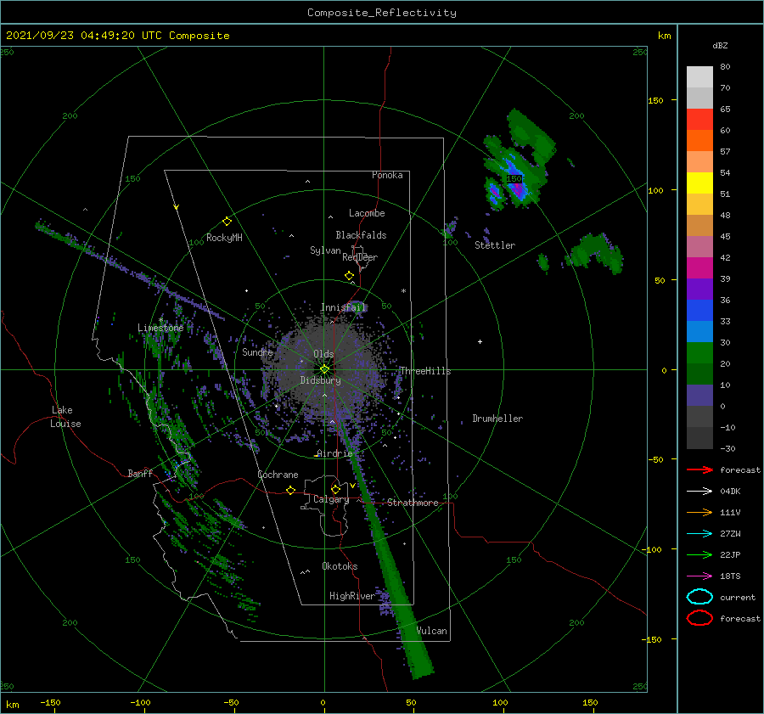Click the 80 dBZ light grey swatch
Image resolution: width=764 pixels, height=714 pixels.
[699, 76]
